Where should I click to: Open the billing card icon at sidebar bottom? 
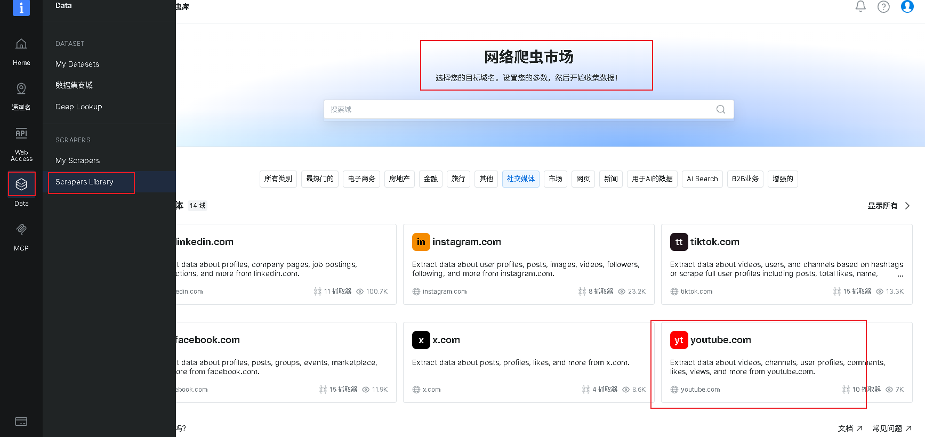[21, 422]
